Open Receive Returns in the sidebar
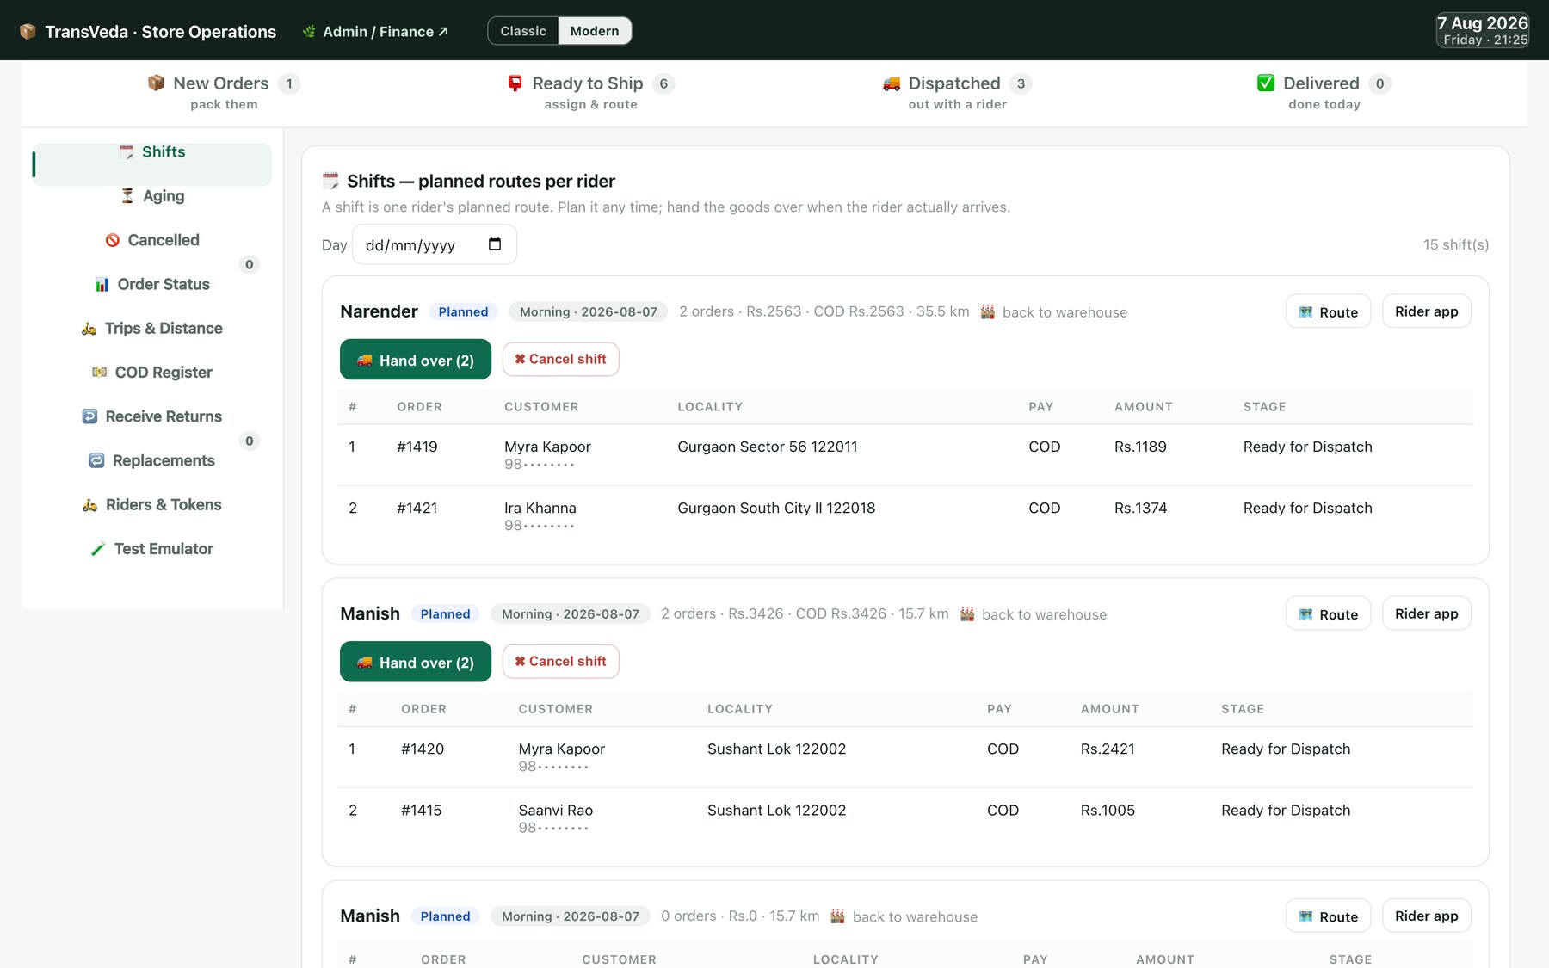 (152, 416)
